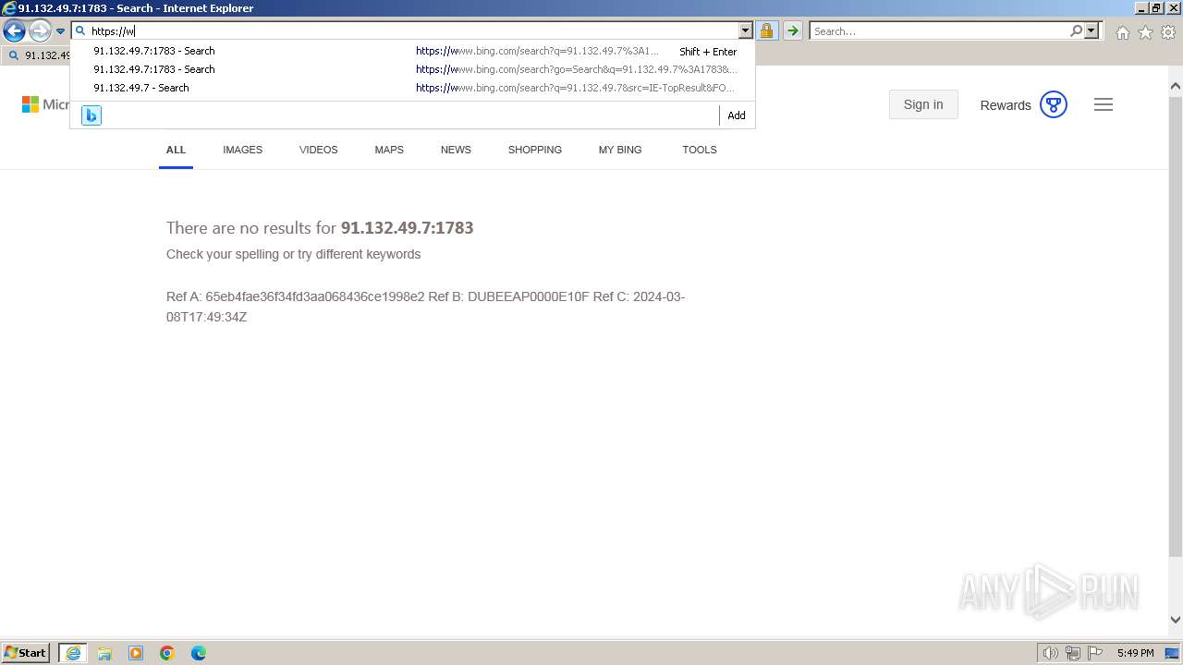Expand the address bar autocomplete dropdown arrow
Viewport: 1183px width, 665px height.
pyautogui.click(x=746, y=30)
